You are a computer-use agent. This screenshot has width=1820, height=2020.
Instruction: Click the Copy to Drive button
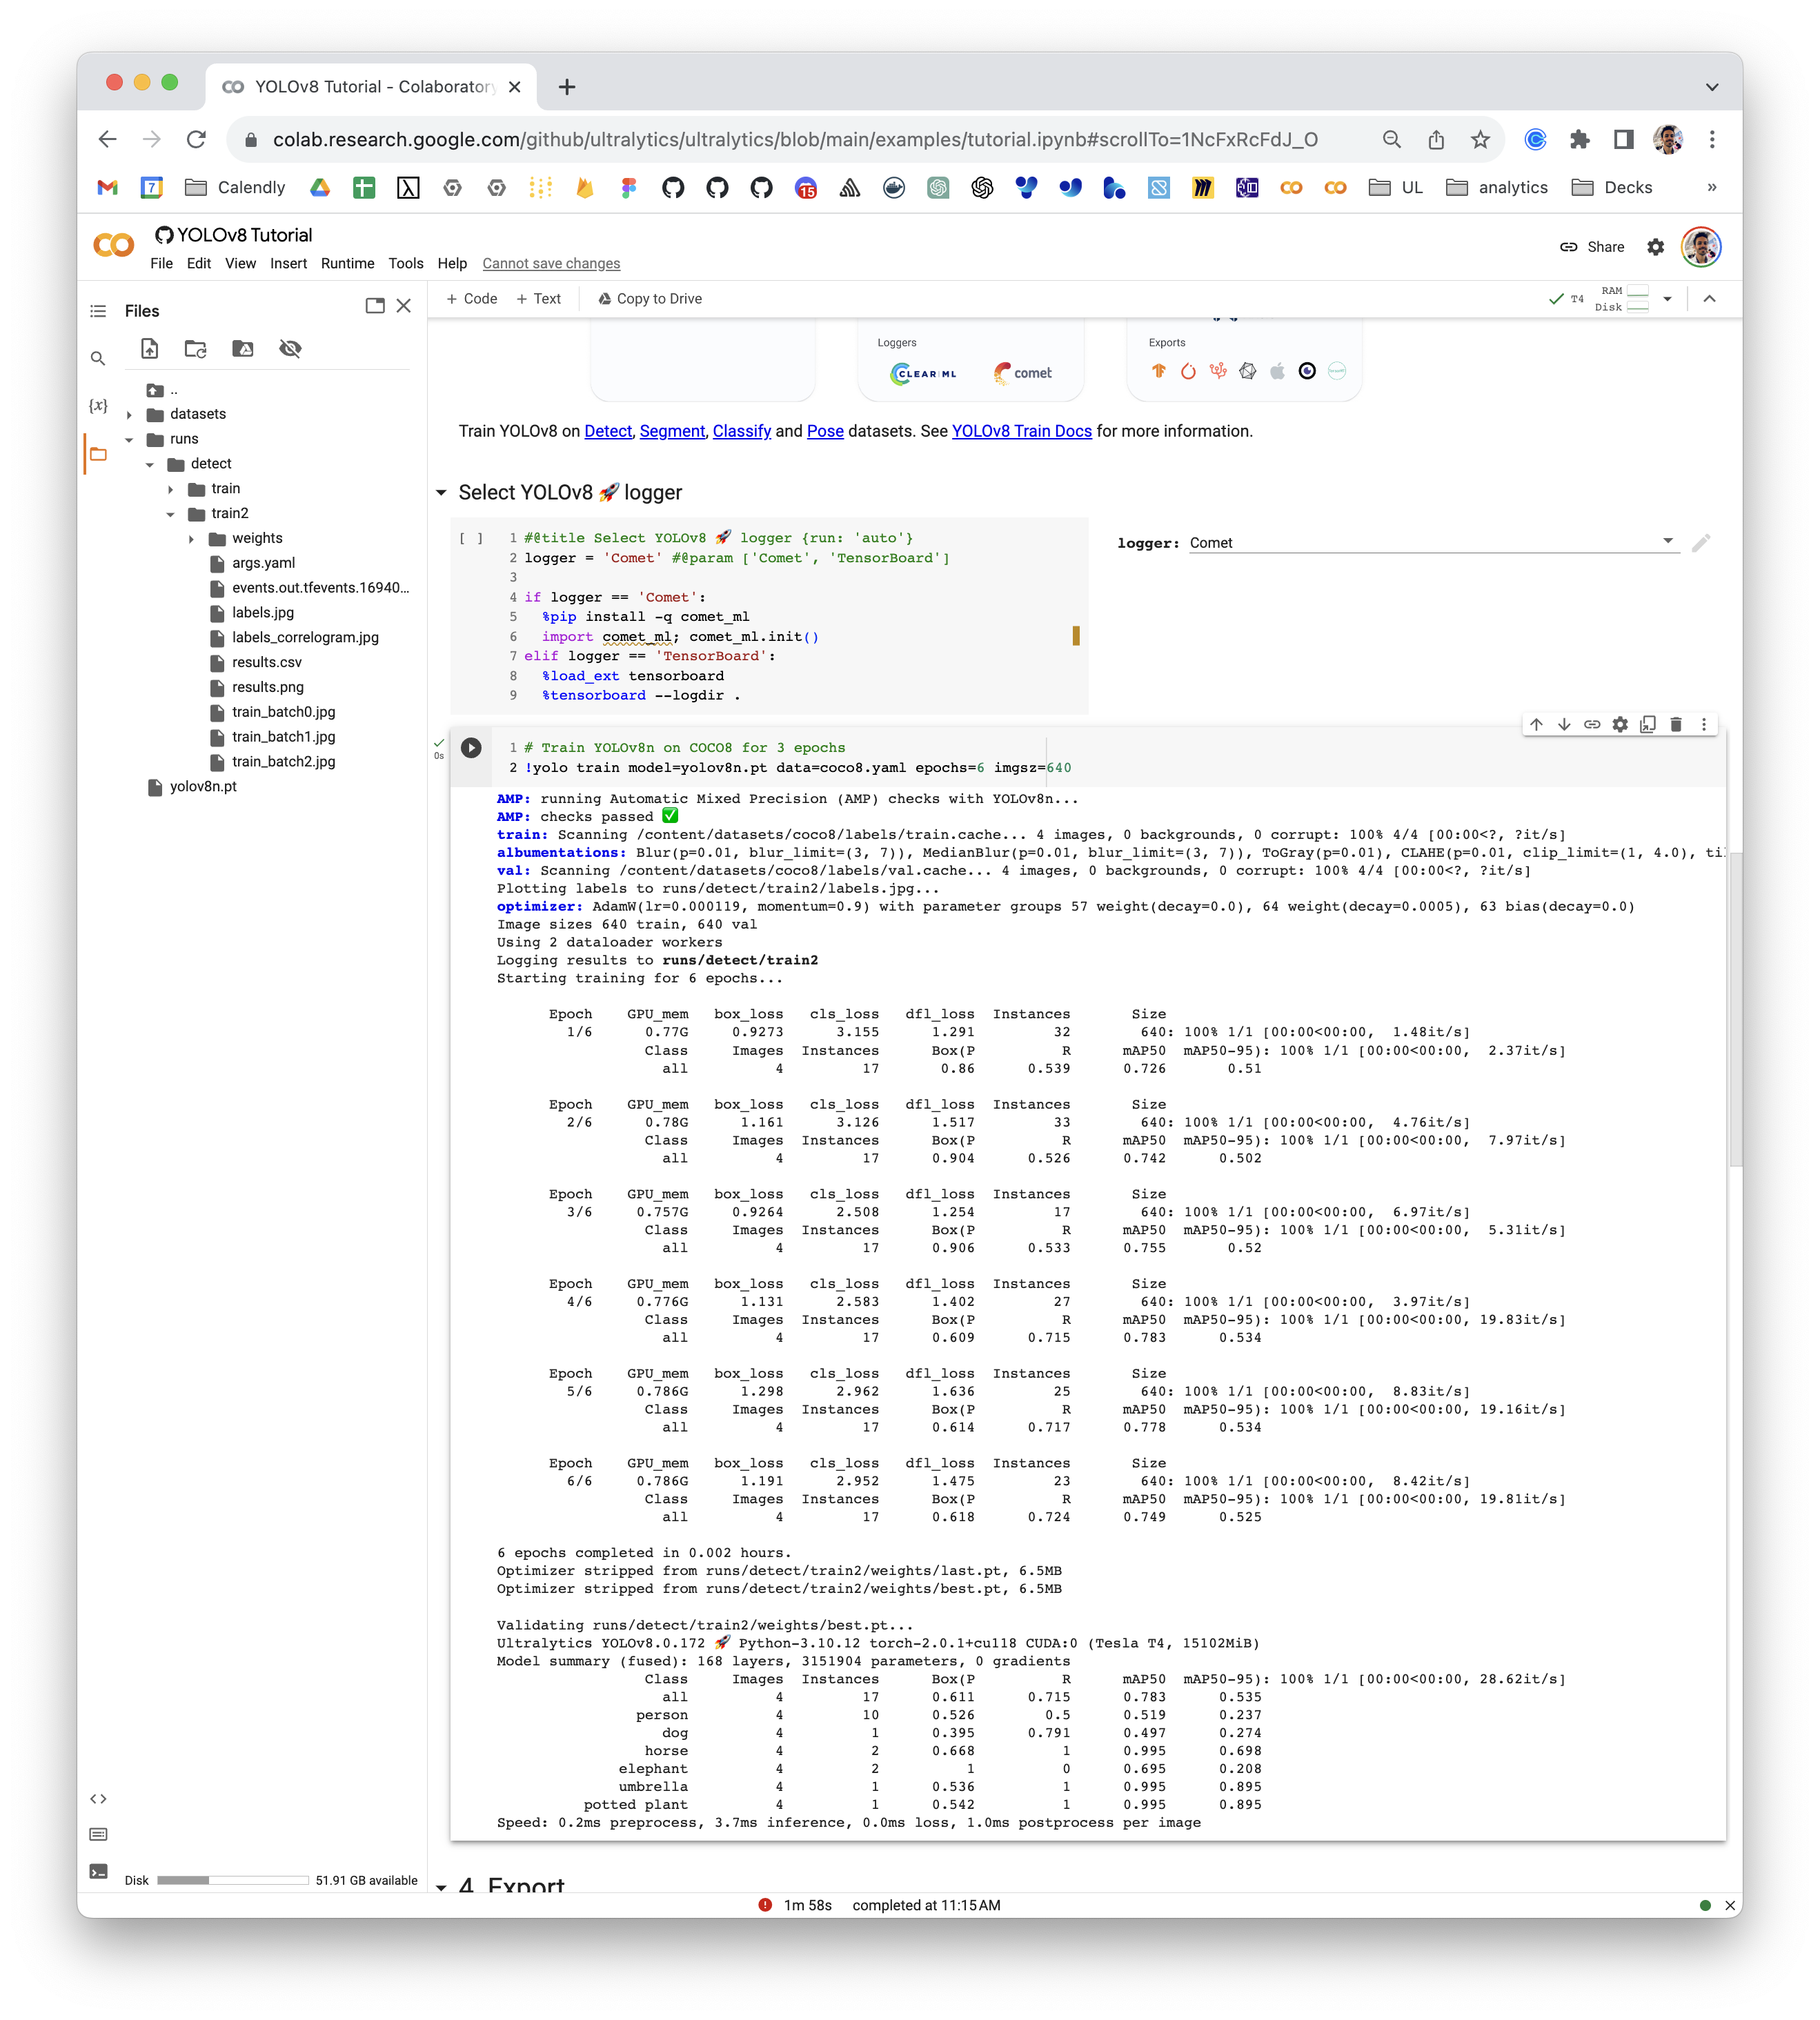pos(650,298)
